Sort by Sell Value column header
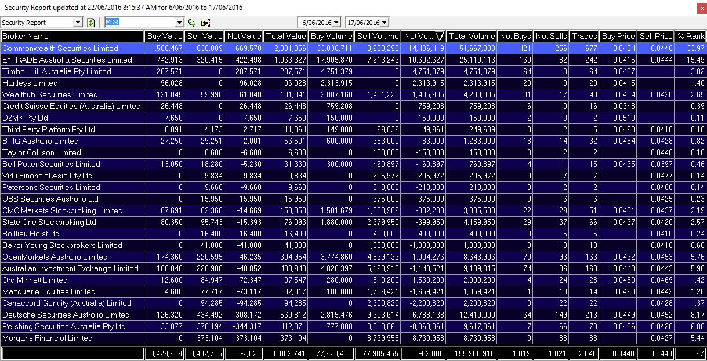The width and height of the screenshot is (707, 361). 204,36
